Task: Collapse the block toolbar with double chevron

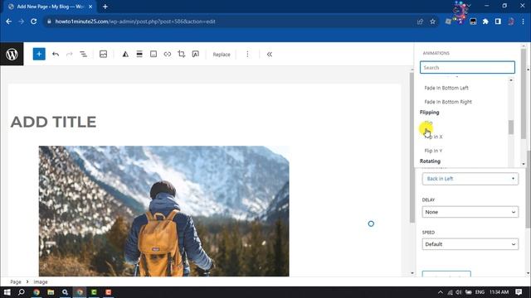Action: click(269, 54)
